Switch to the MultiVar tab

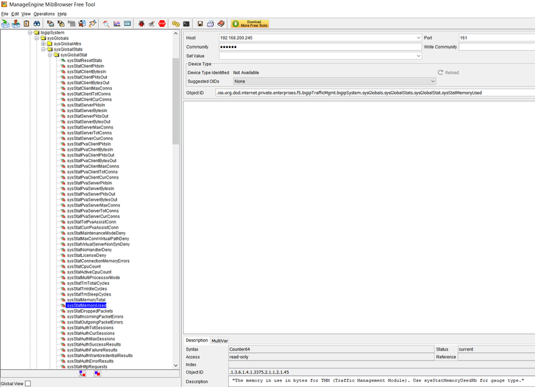click(220, 341)
